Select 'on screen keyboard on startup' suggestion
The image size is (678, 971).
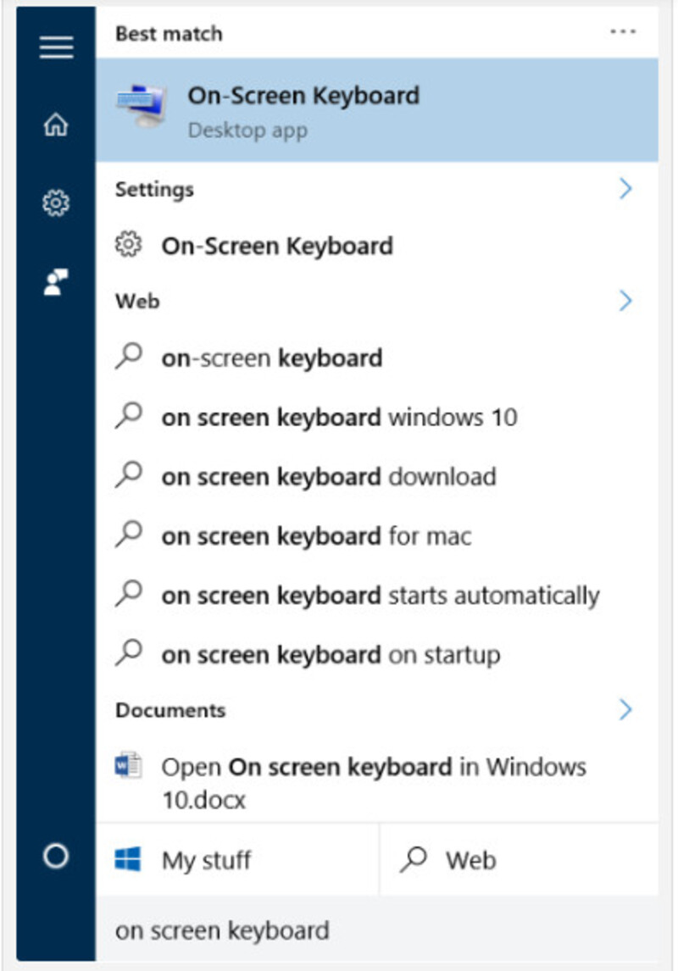click(x=377, y=655)
